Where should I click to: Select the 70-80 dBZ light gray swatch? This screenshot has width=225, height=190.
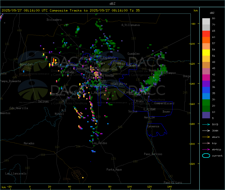206,21
